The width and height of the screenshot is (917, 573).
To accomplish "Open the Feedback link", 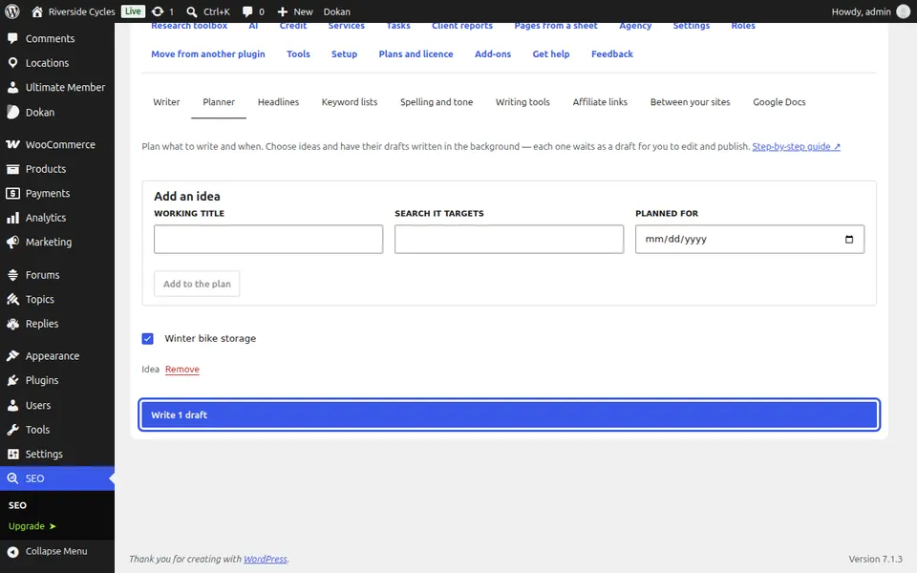I will pyautogui.click(x=611, y=53).
